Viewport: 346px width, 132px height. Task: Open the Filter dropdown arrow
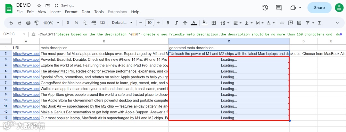[313, 23]
